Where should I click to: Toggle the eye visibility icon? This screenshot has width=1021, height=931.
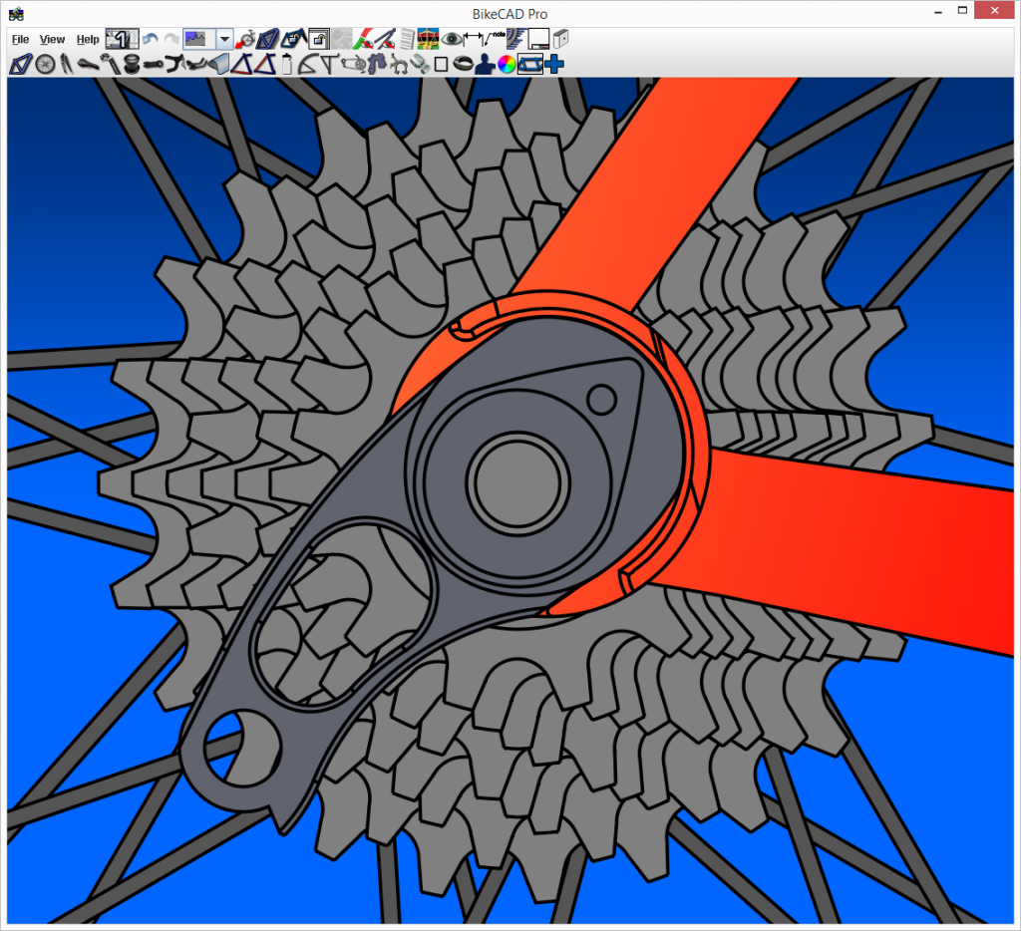[452, 39]
